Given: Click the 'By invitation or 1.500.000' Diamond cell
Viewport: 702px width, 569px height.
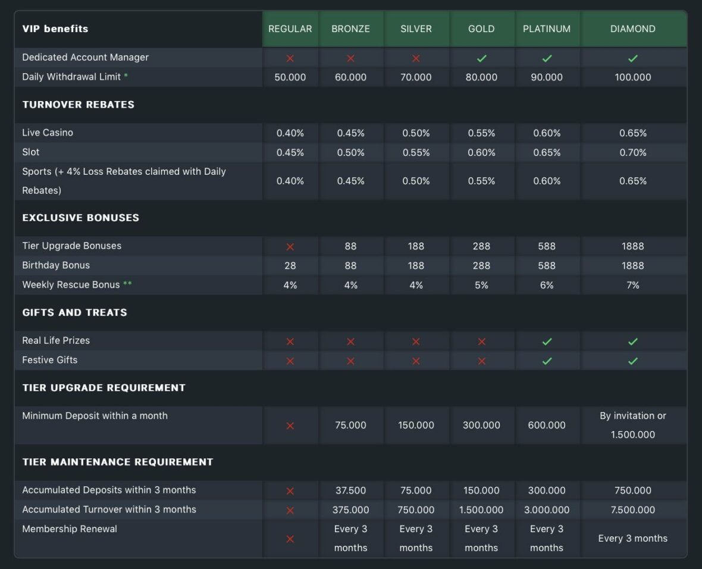Looking at the screenshot, I should coord(633,425).
